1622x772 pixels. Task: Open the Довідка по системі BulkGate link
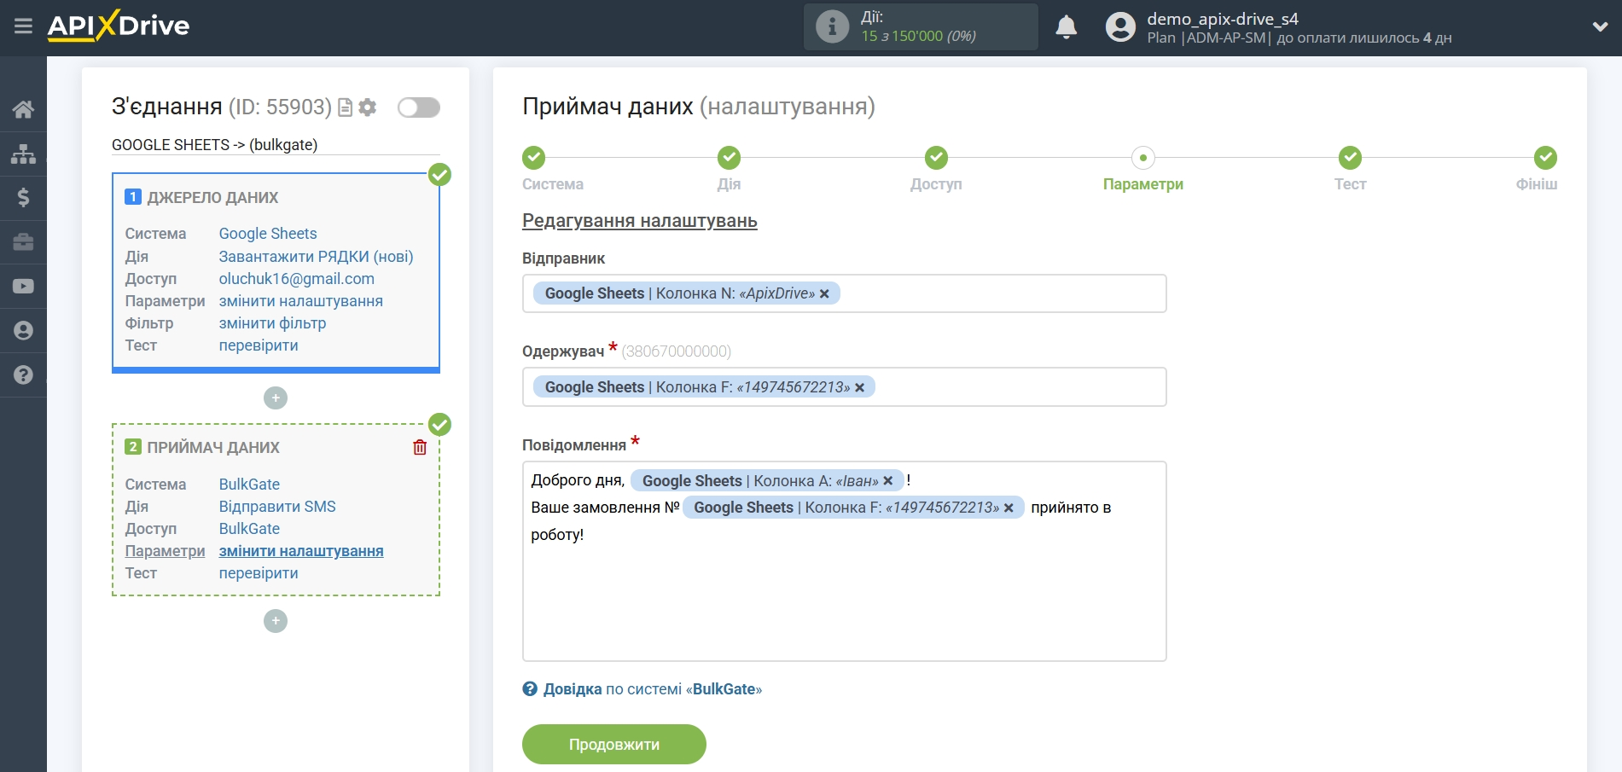click(651, 689)
